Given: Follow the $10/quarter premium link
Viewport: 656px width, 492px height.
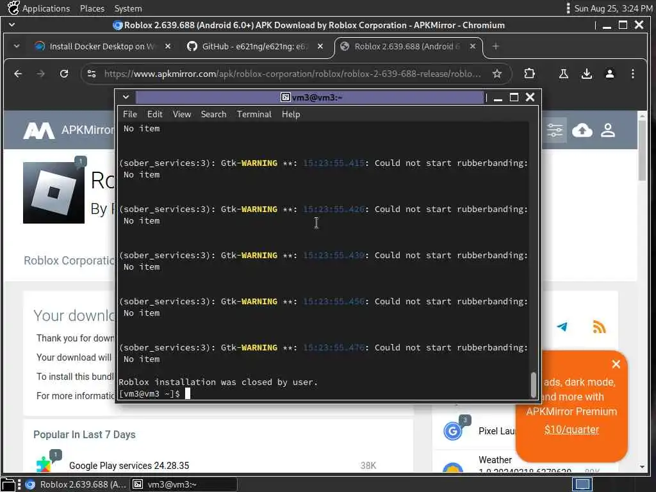Looking at the screenshot, I should coord(571,430).
